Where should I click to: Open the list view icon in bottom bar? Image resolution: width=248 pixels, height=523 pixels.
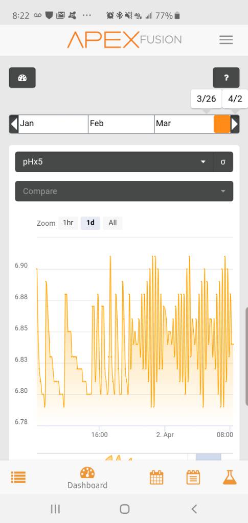click(18, 478)
